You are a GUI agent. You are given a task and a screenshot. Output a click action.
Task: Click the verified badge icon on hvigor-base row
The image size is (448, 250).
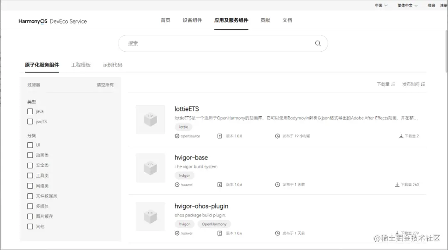point(177,185)
